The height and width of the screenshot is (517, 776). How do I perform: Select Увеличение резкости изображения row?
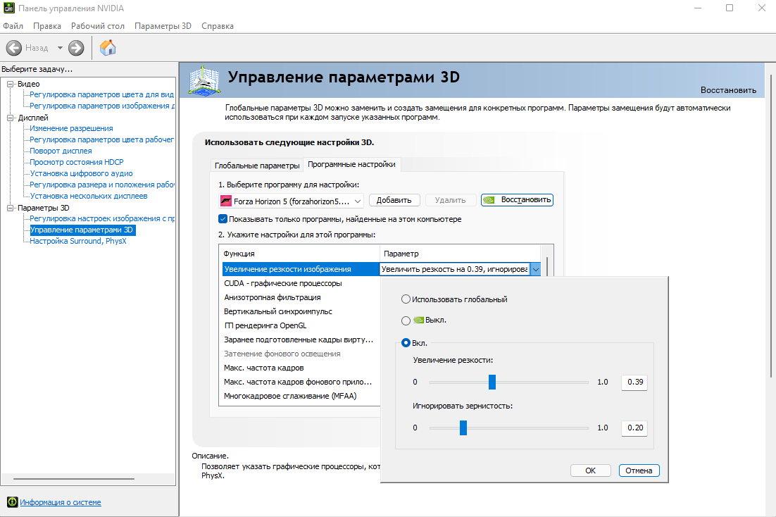(x=301, y=269)
